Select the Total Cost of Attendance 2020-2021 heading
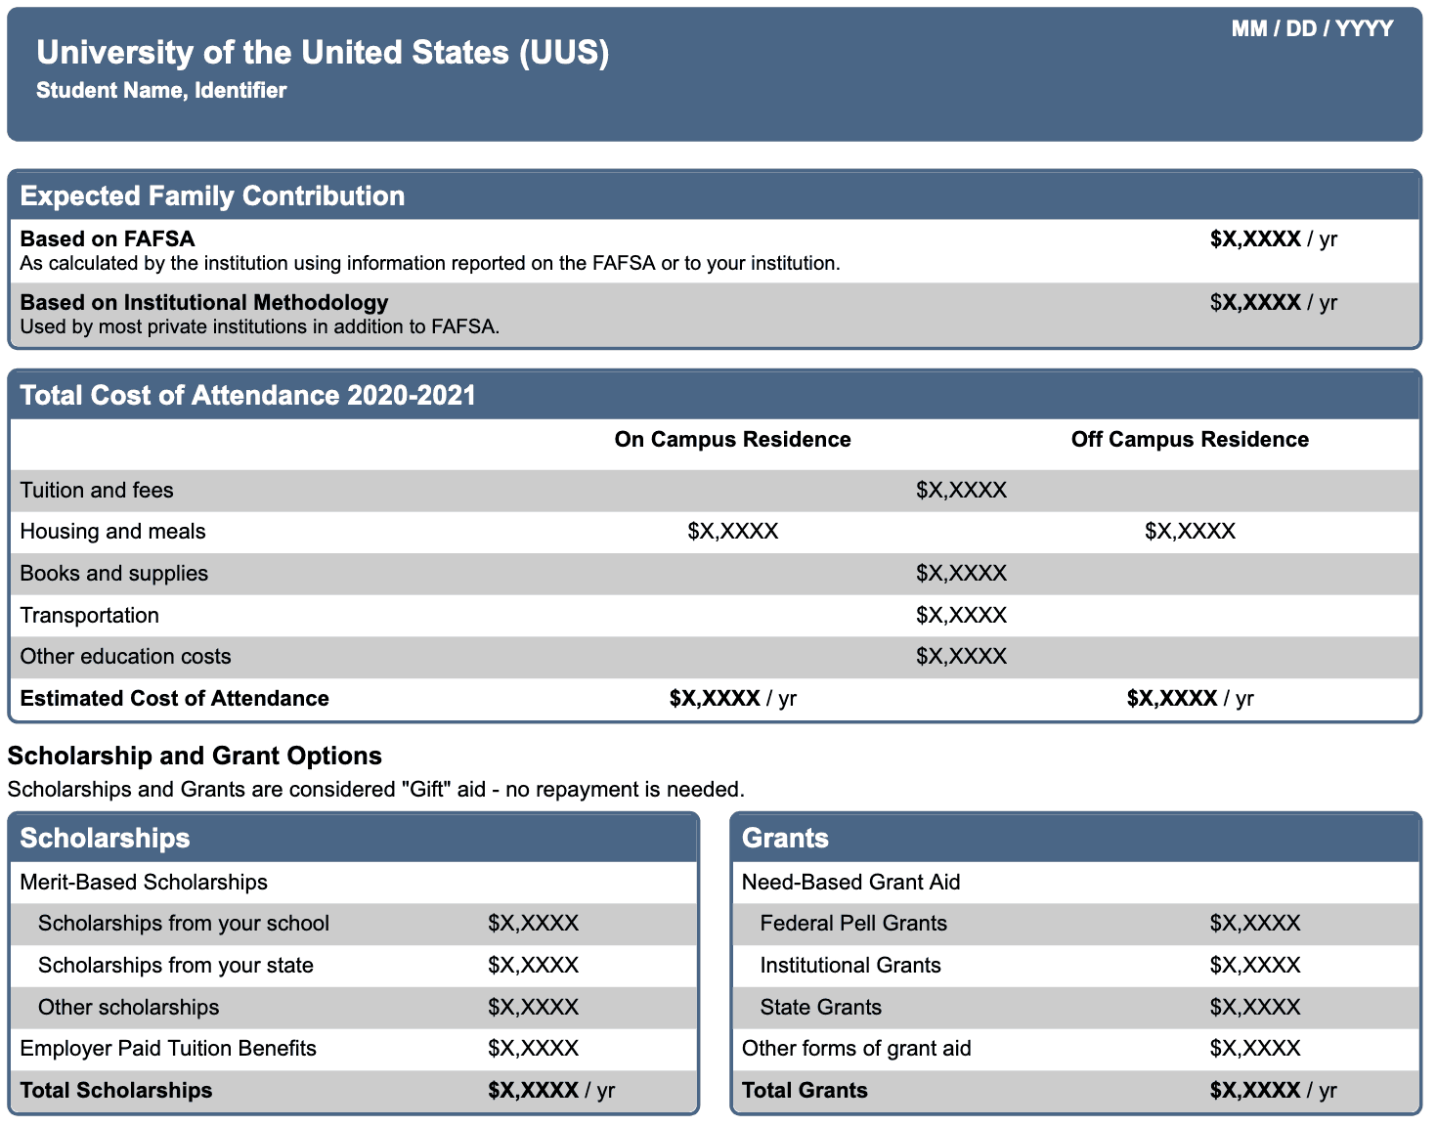Screen dimensions: 1437x1126 tap(248, 395)
